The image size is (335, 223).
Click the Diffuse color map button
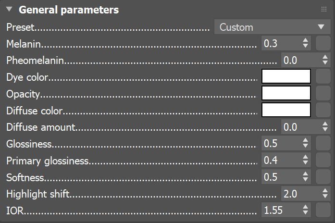point(323,110)
